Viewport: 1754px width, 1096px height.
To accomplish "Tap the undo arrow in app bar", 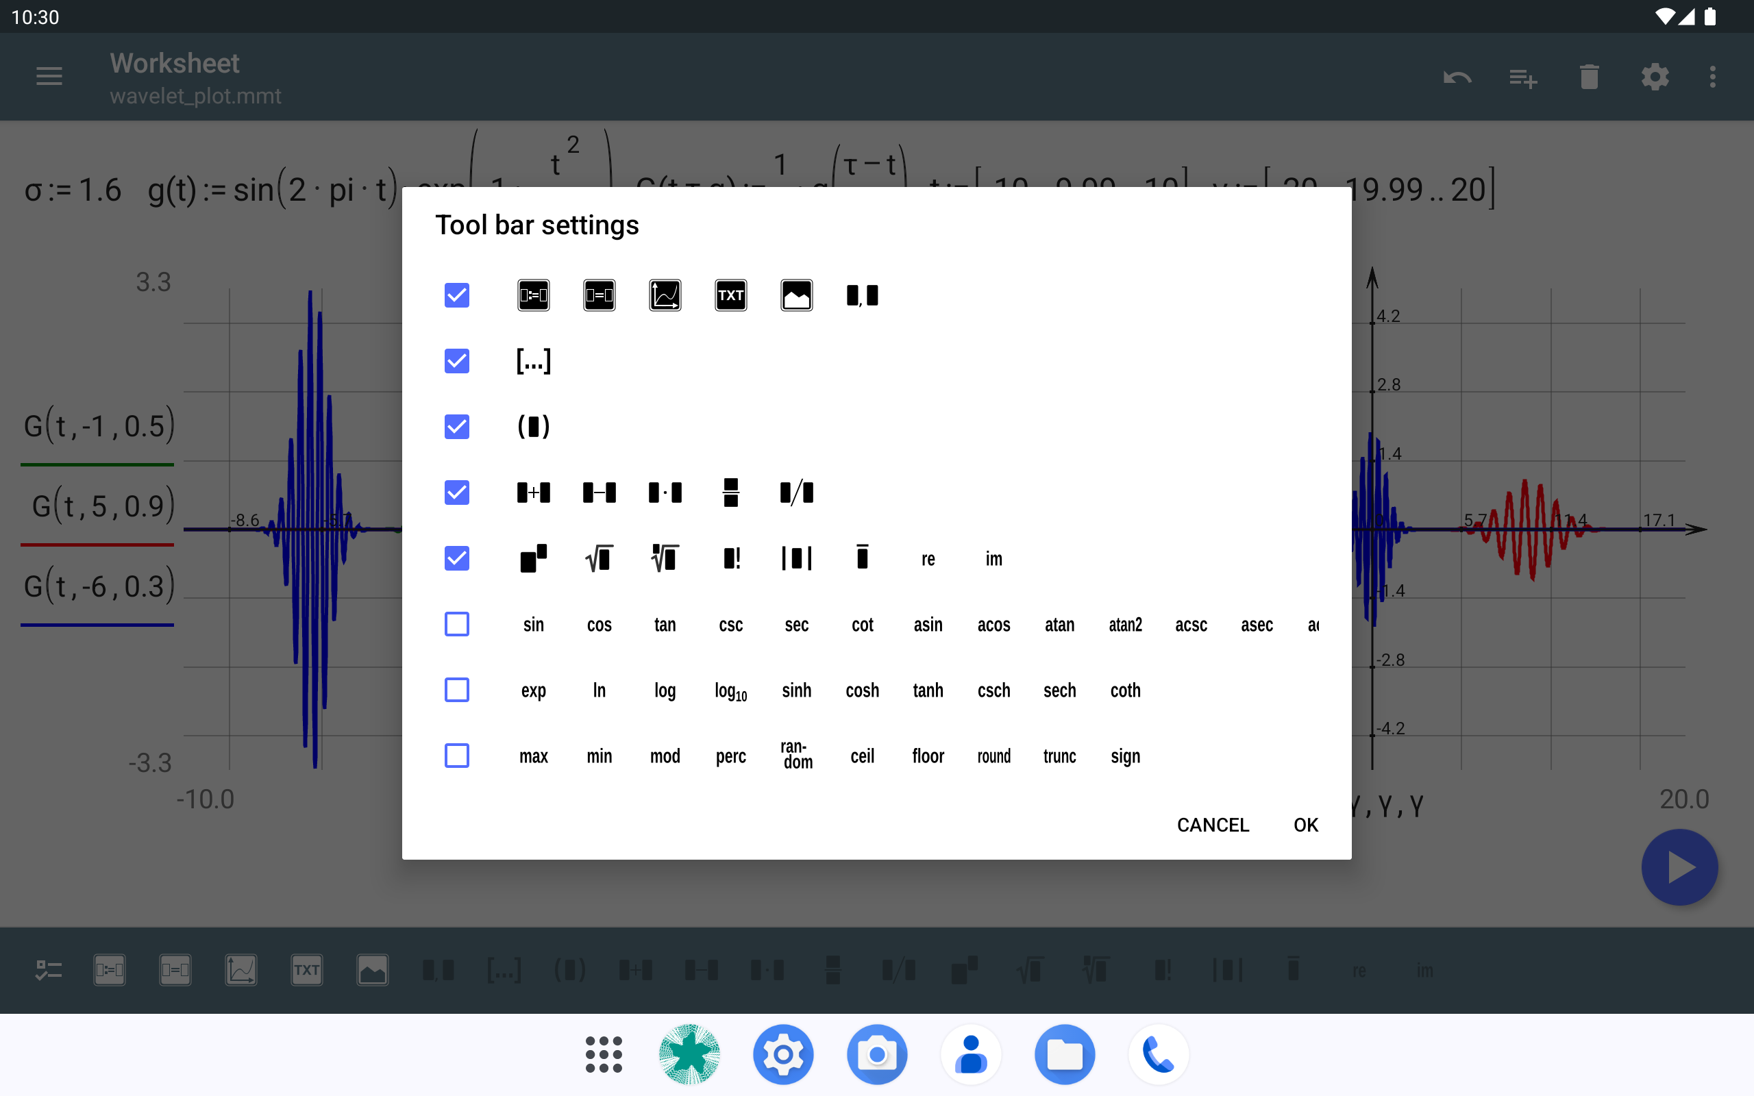I will (x=1457, y=77).
